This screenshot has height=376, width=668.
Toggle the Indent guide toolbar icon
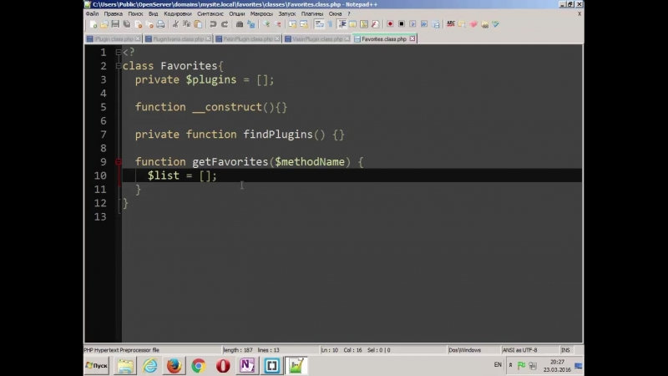(342, 24)
